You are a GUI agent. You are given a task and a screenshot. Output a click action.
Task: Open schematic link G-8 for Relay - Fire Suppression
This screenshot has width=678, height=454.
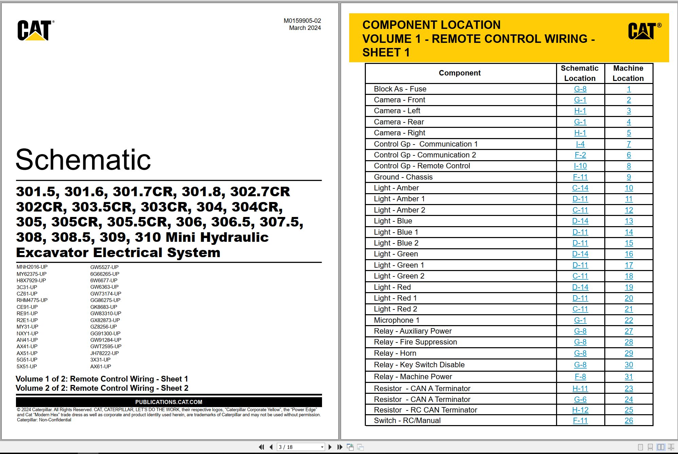point(580,342)
